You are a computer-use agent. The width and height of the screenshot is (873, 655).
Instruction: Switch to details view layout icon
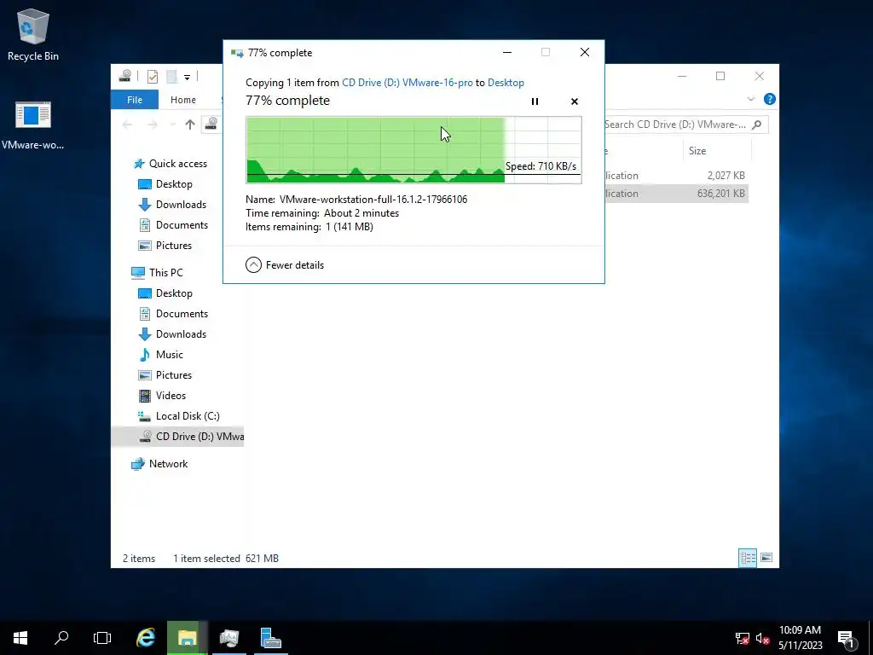click(x=748, y=558)
